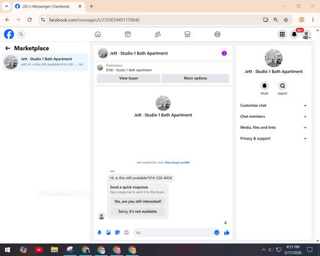
Task: Open the GIF picker icon
Action: coord(127,232)
